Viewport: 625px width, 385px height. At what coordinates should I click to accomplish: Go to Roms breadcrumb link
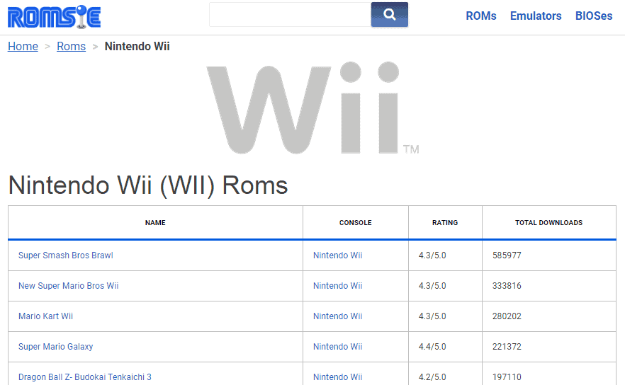(x=72, y=46)
